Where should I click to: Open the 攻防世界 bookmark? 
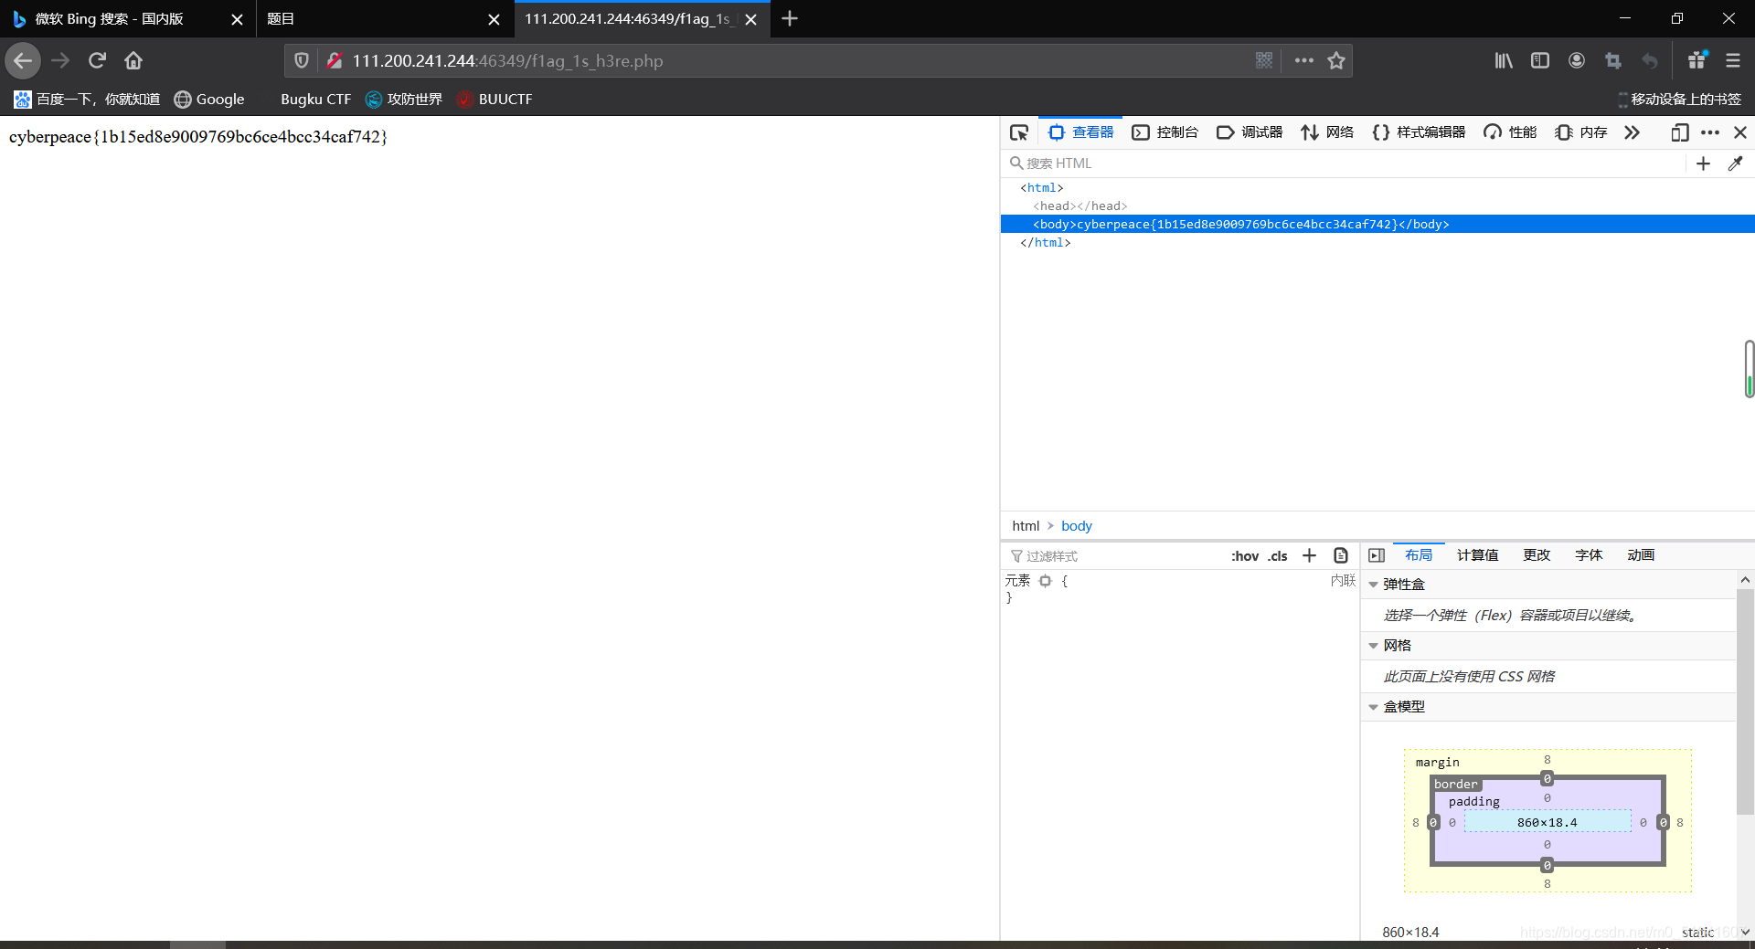click(403, 100)
